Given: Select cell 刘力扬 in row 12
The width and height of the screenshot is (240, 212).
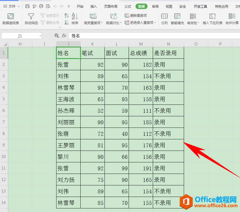Looking at the screenshot, I should (x=69, y=179).
